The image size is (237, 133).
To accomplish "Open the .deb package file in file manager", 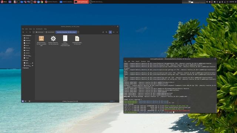I will point(41,41).
